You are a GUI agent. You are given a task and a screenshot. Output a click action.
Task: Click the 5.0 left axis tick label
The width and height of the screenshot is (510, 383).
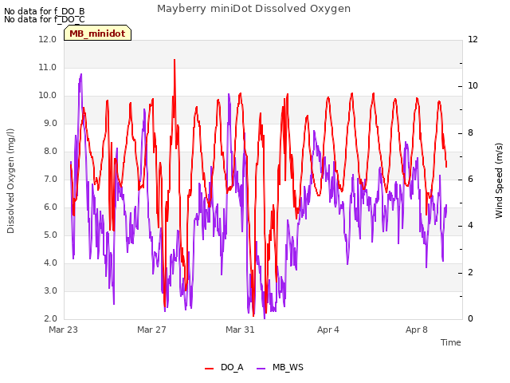tap(50, 235)
